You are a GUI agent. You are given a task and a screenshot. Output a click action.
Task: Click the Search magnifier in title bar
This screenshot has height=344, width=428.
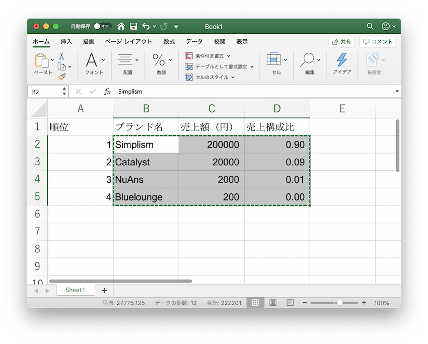click(370, 26)
